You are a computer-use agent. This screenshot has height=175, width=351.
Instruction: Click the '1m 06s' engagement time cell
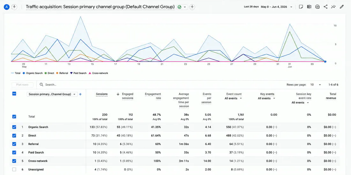[184, 144]
